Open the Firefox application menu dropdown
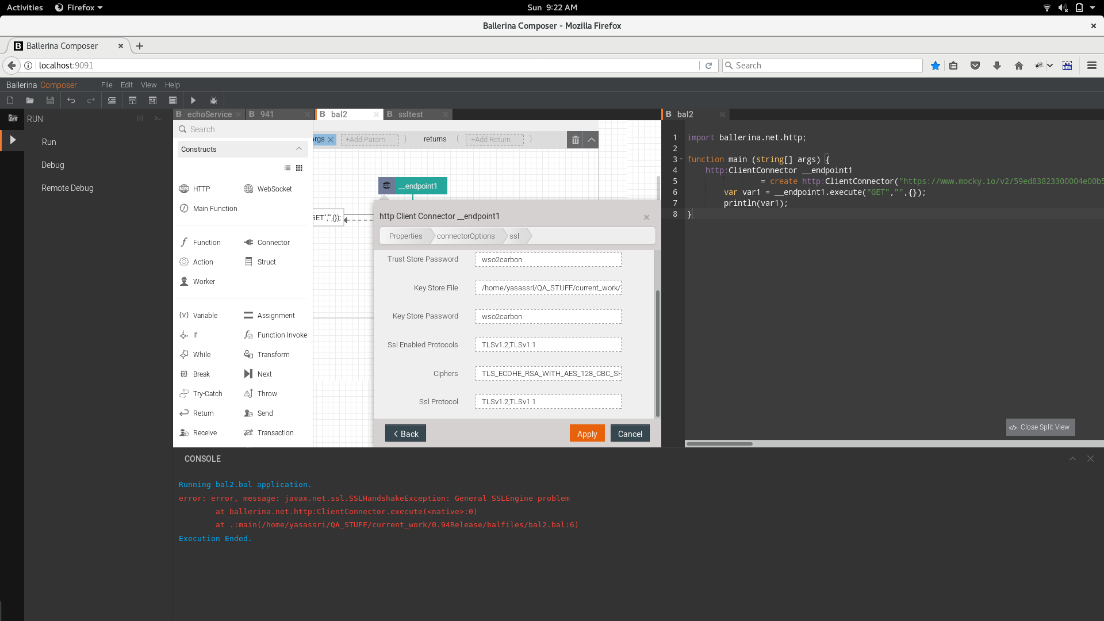The height and width of the screenshot is (621, 1104). pos(79,7)
